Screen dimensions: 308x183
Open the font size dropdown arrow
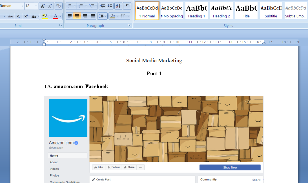coord(36,6)
